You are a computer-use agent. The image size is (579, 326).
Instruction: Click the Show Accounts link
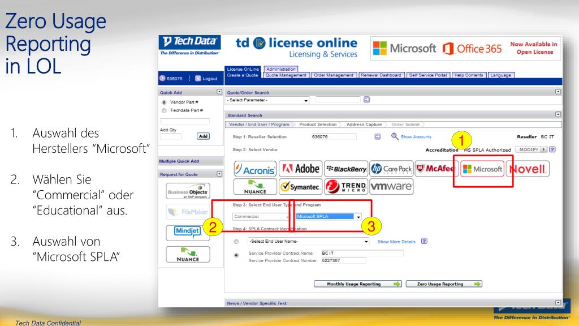click(x=416, y=137)
